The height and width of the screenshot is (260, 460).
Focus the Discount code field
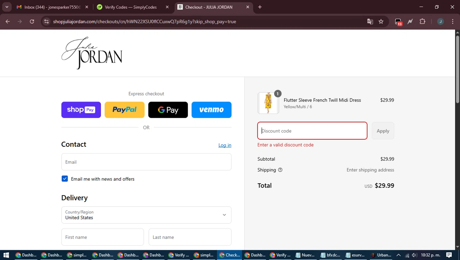[x=312, y=131]
